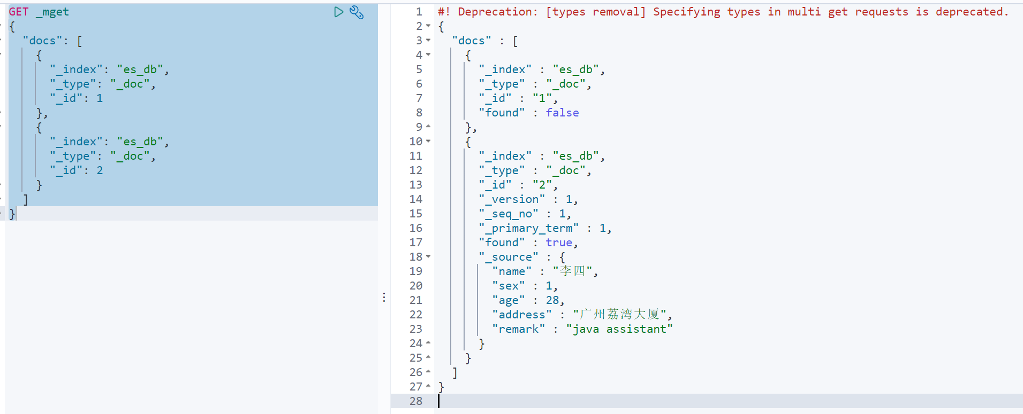
Task: Click the "_source" : { response line
Action: [522, 257]
